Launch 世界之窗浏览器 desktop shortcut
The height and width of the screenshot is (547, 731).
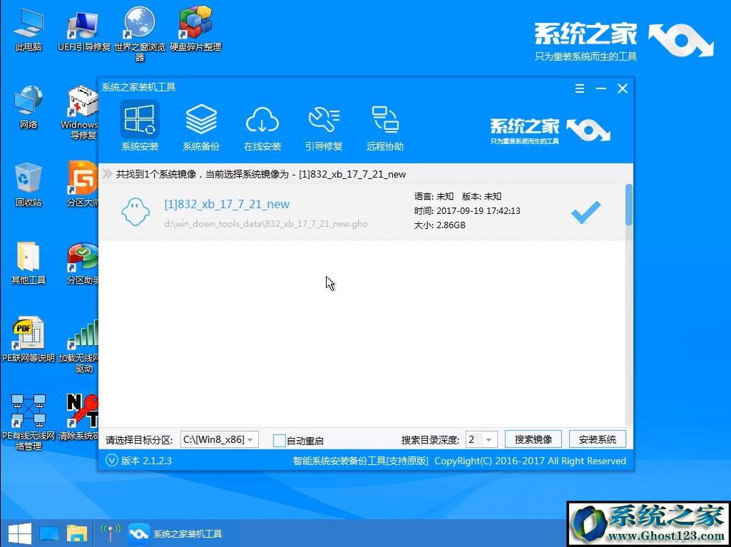[x=140, y=35]
